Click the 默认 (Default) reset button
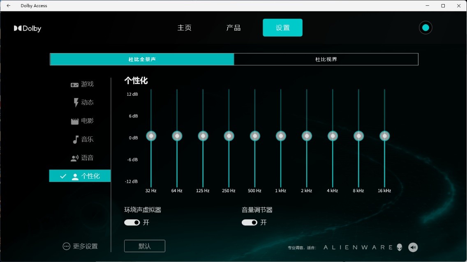467x262 pixels. [144, 246]
